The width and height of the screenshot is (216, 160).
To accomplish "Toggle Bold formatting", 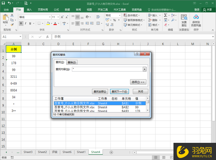I will [x=21, y=23].
